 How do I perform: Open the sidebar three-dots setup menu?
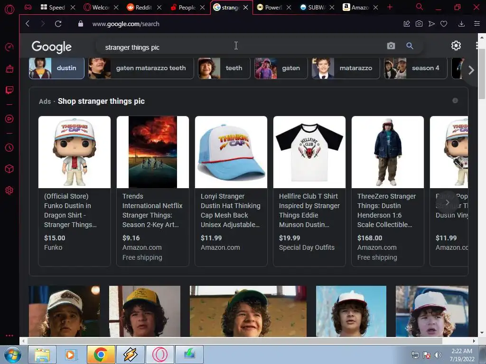9,336
